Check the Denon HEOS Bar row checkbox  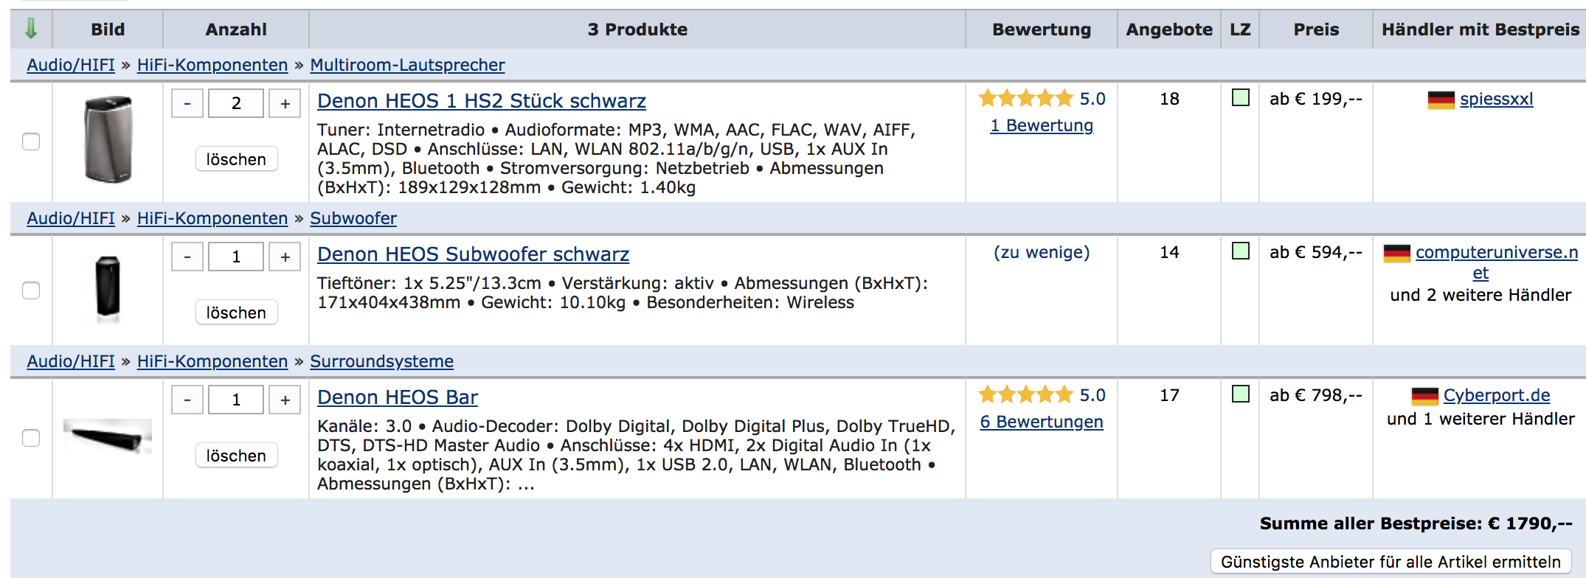[x=31, y=438]
